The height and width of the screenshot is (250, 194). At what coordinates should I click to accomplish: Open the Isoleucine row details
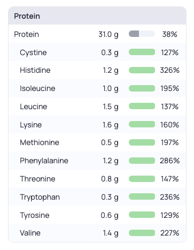click(97, 88)
